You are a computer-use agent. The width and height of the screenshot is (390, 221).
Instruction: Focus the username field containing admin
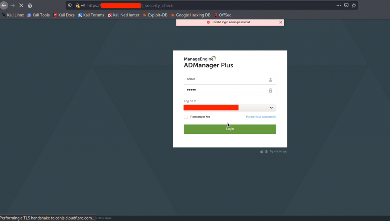click(x=230, y=79)
